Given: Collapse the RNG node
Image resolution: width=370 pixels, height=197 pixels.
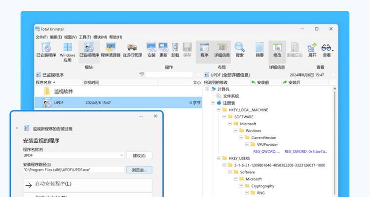Looking at the screenshot, I should click(x=247, y=193).
